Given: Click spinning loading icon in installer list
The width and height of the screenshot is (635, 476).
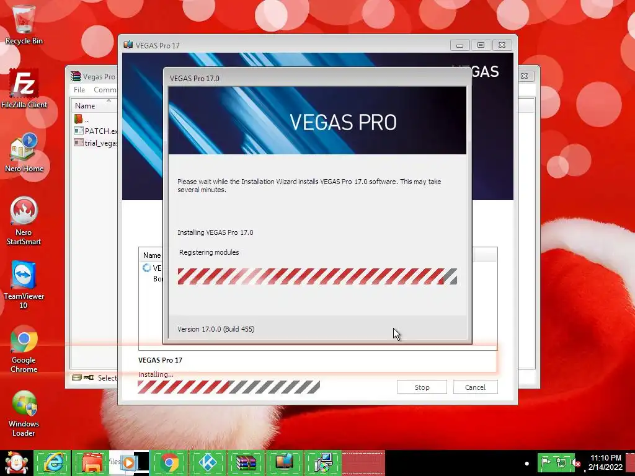Looking at the screenshot, I should 146,268.
